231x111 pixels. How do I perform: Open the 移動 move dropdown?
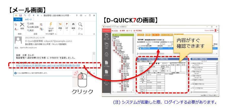click(60, 27)
